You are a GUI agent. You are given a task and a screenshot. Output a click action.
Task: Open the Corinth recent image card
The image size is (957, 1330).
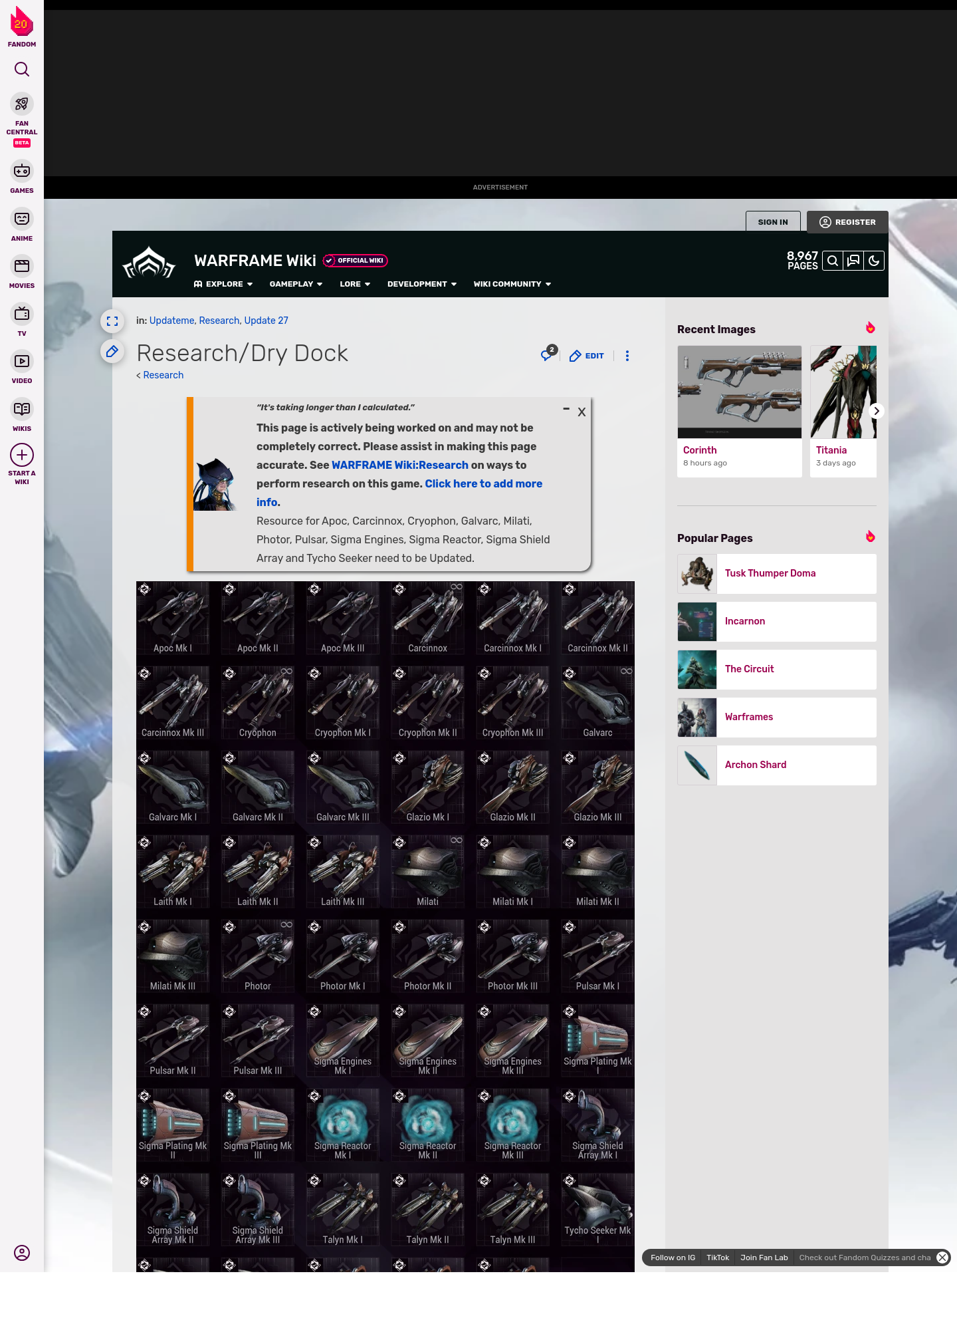740,411
